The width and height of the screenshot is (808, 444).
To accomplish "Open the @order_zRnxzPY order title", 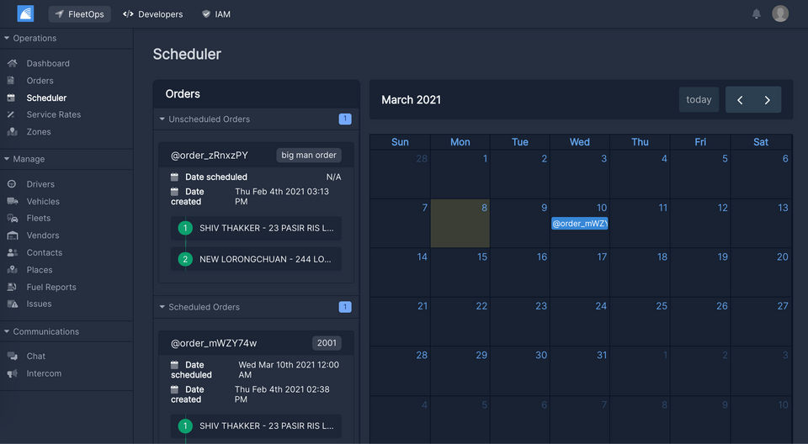I will (x=210, y=155).
